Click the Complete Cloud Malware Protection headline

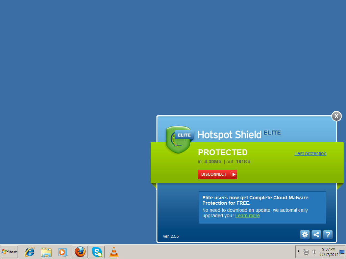(x=255, y=200)
